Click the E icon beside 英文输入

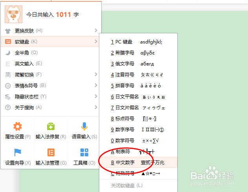(8, 64)
